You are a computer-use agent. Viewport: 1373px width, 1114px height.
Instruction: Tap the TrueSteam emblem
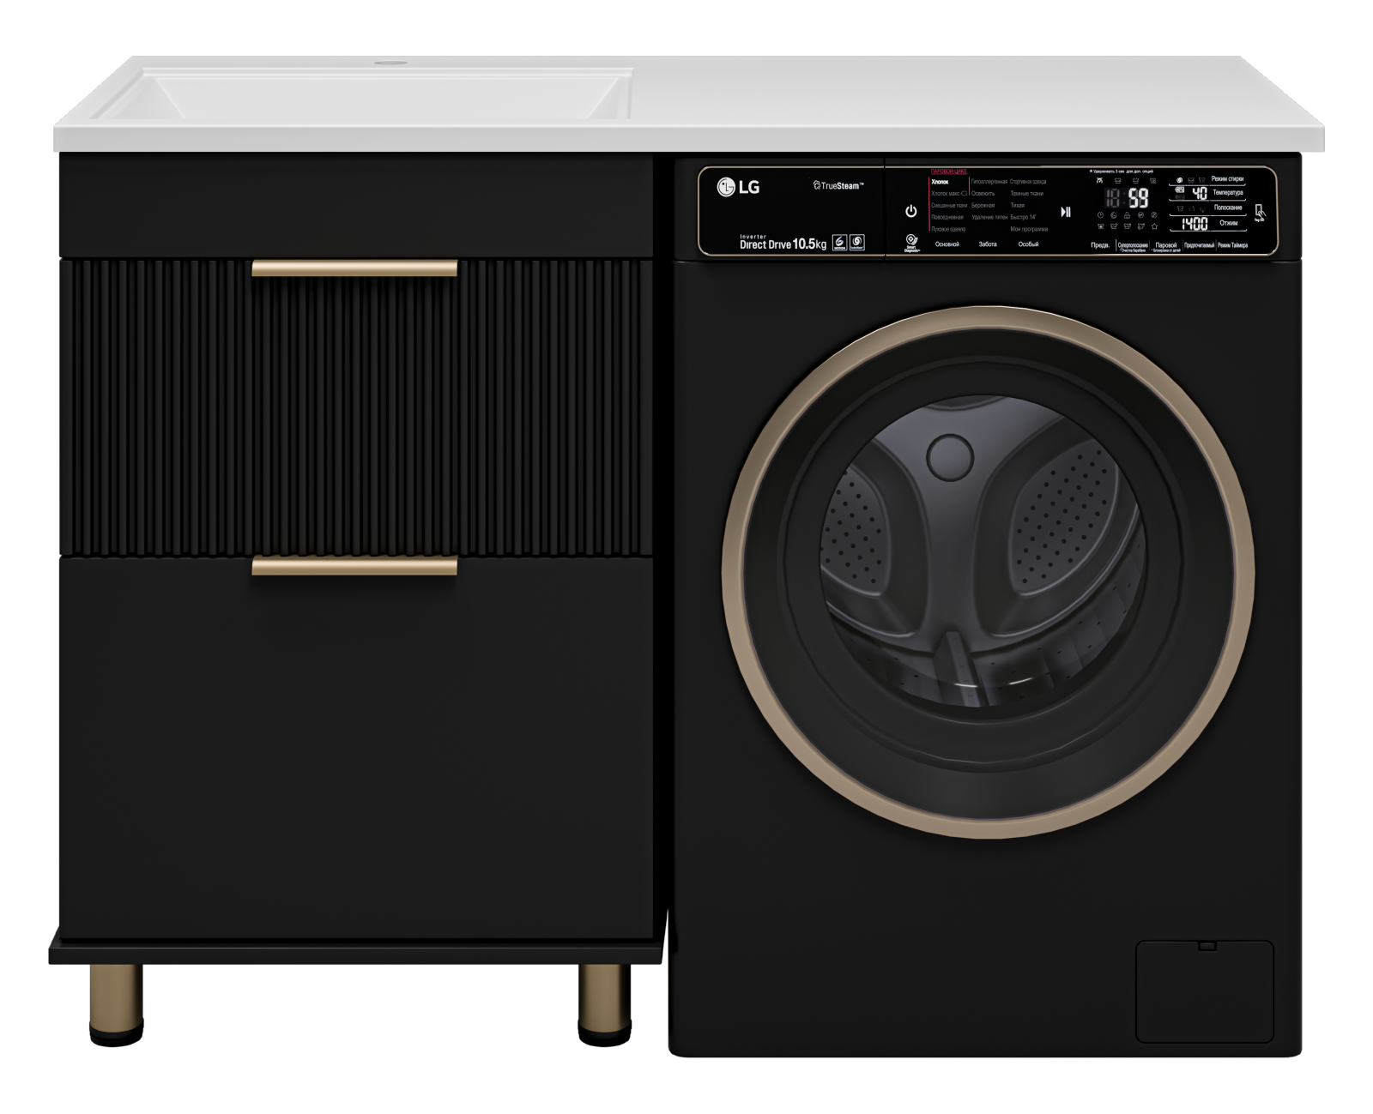tap(838, 185)
